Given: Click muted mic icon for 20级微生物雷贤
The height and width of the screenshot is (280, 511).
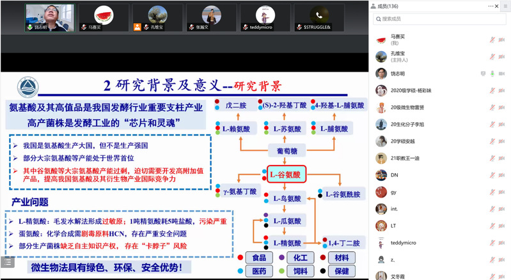Looking at the screenshot, I should 493,107.
